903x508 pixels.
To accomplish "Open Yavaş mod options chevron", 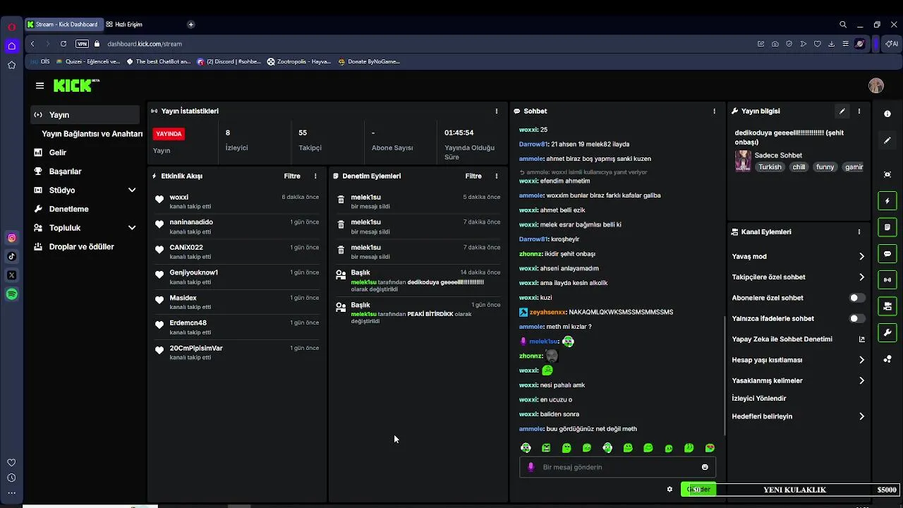I will [861, 257].
